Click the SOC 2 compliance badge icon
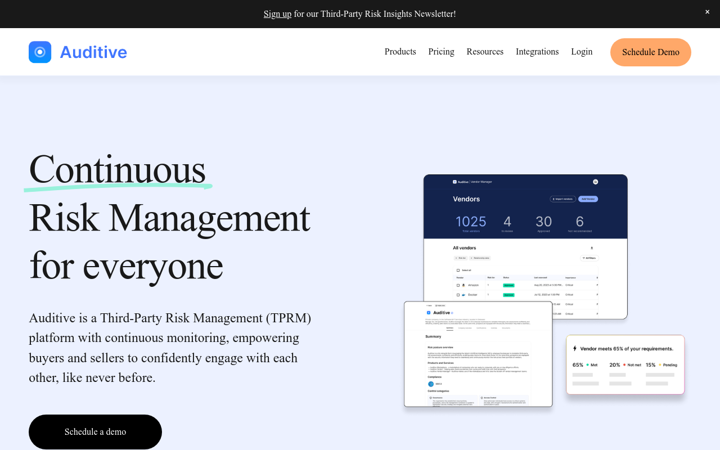Viewport: 720px width, 450px height. point(431,384)
